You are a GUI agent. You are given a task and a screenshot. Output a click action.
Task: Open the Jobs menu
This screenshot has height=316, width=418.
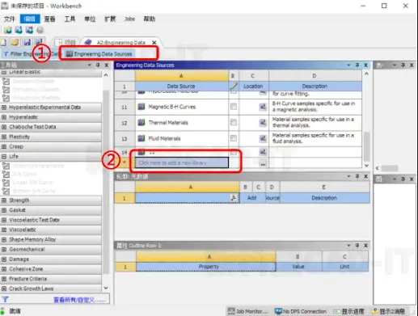[129, 19]
